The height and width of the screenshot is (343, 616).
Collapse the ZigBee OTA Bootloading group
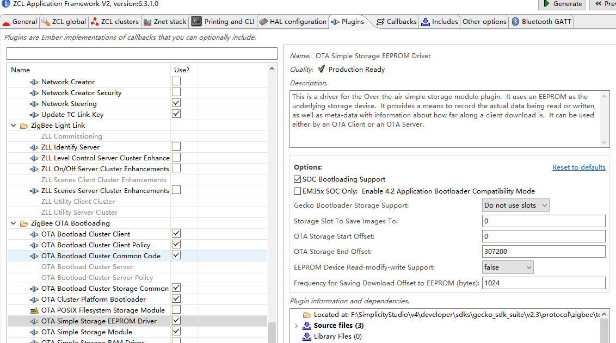[13, 223]
